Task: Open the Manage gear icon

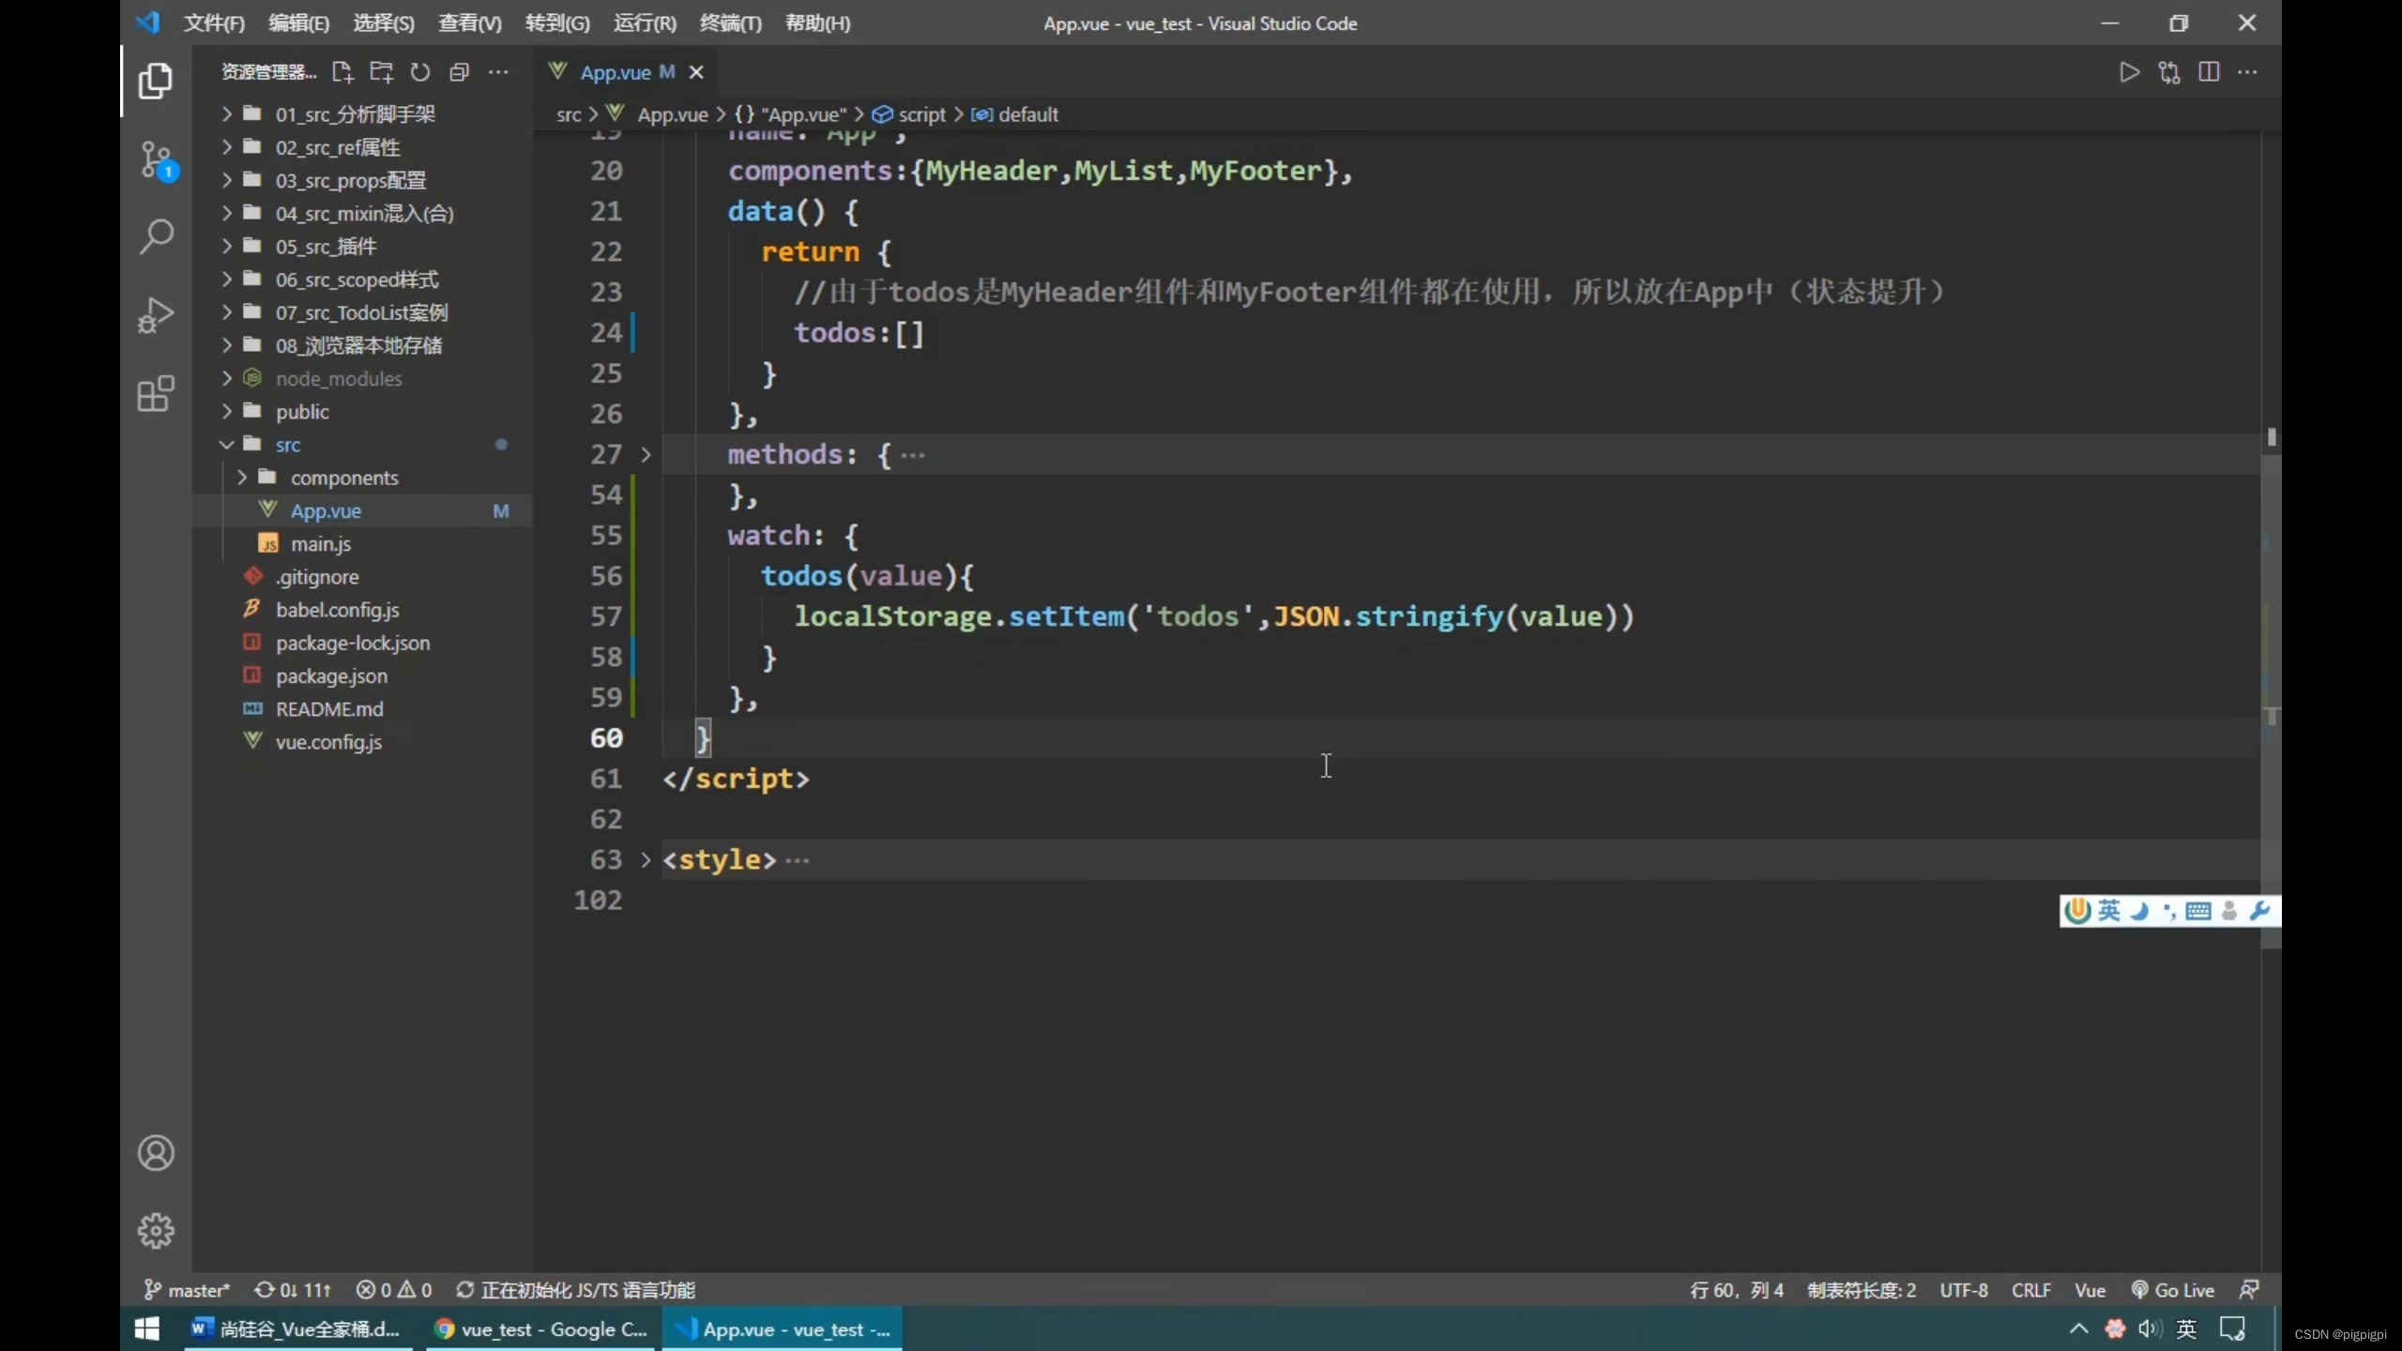Action: click(x=156, y=1230)
